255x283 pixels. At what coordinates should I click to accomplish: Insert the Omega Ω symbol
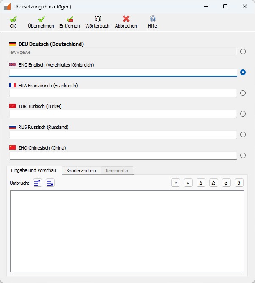pyautogui.click(x=214, y=183)
